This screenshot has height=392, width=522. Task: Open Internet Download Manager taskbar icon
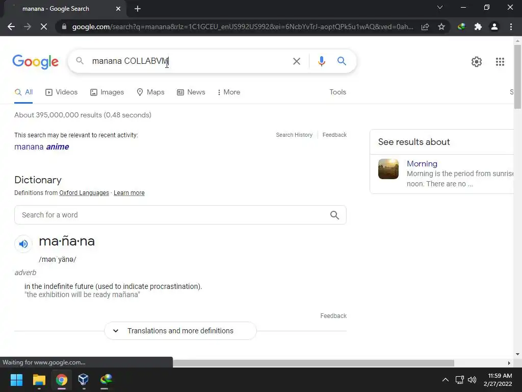pyautogui.click(x=106, y=380)
